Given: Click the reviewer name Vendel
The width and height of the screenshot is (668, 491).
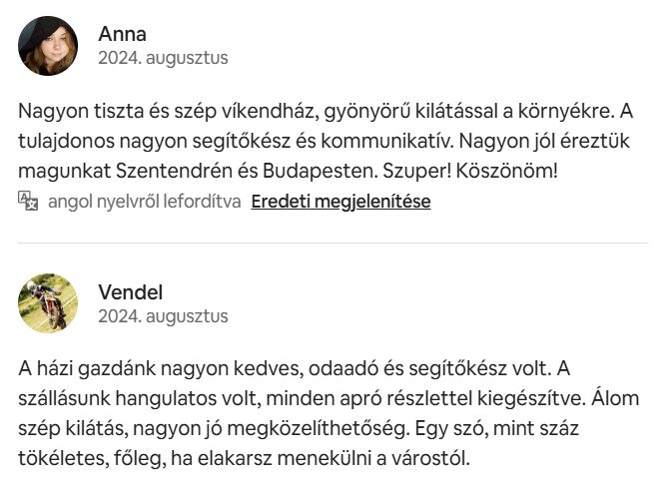Looking at the screenshot, I should pyautogui.click(x=130, y=291).
